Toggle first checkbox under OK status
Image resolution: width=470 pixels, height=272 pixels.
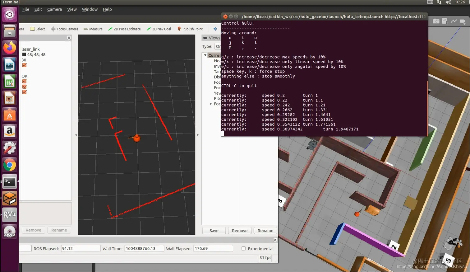[25, 82]
